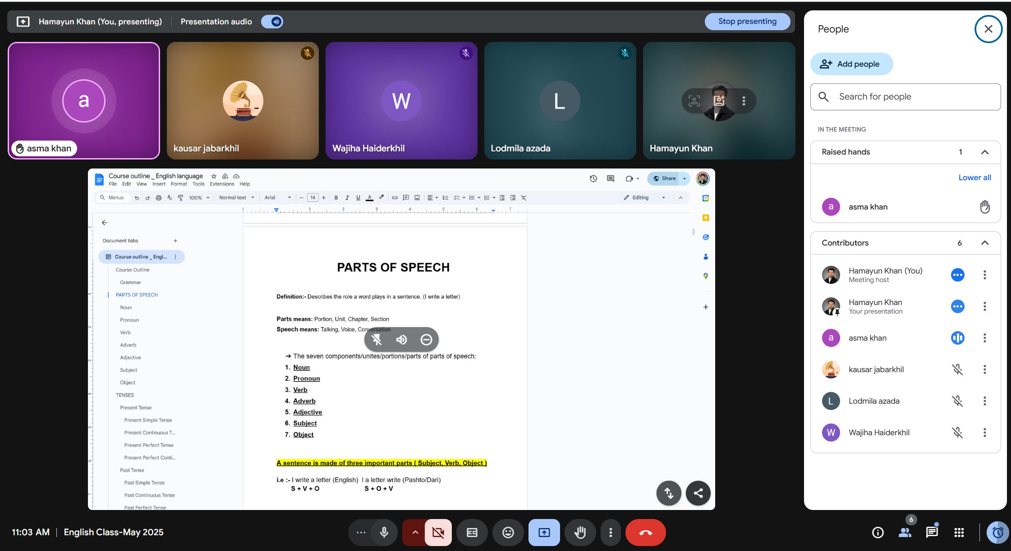
Task: Turn on captions with the CC button
Action: coord(472,533)
